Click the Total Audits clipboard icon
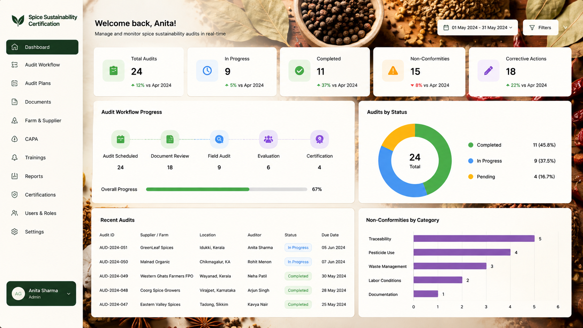Image resolution: width=583 pixels, height=328 pixels. (x=113, y=71)
